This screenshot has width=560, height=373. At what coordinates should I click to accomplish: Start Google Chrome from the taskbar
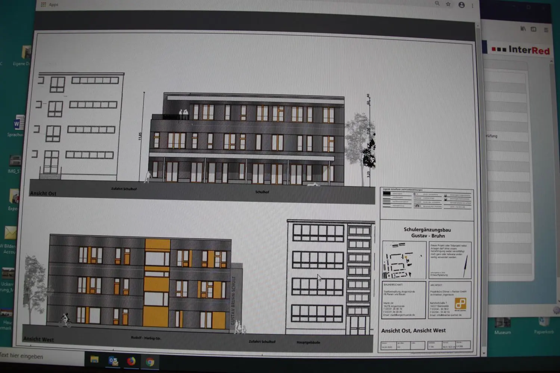150,361
